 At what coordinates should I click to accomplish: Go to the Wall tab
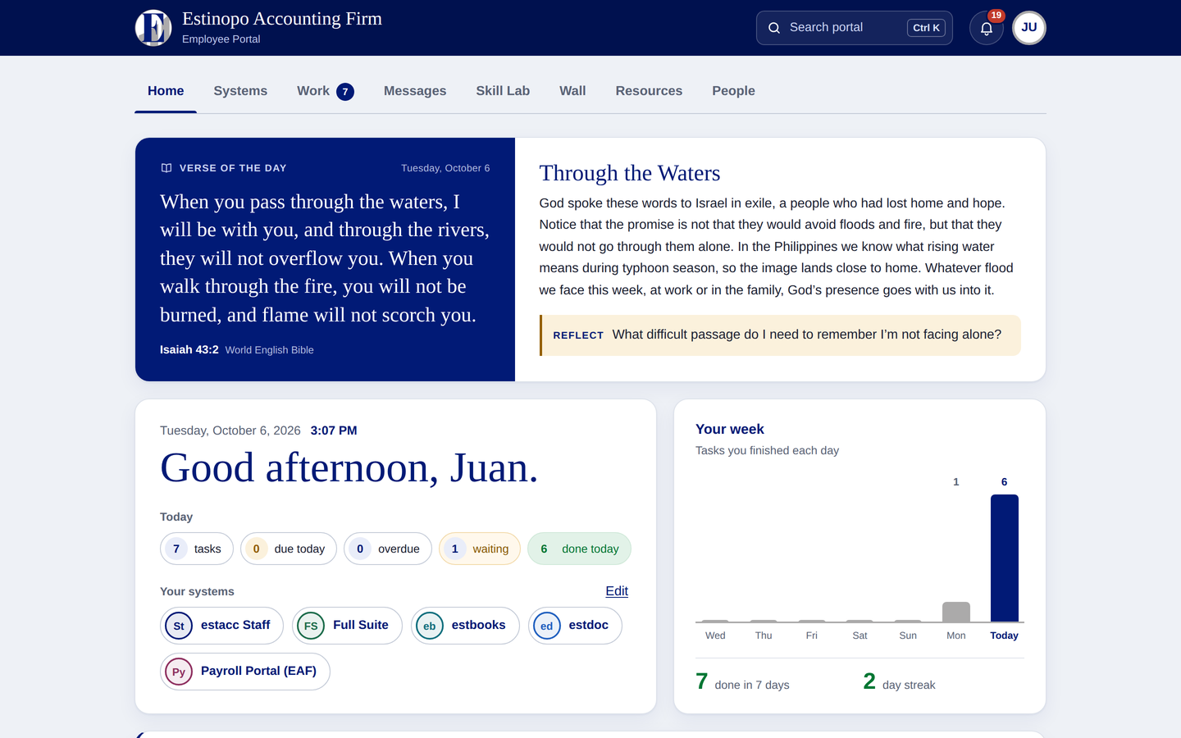572,91
